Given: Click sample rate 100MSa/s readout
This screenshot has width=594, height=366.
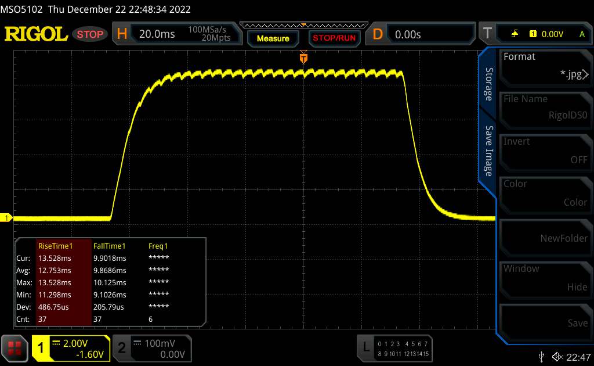Looking at the screenshot, I should pos(207,30).
